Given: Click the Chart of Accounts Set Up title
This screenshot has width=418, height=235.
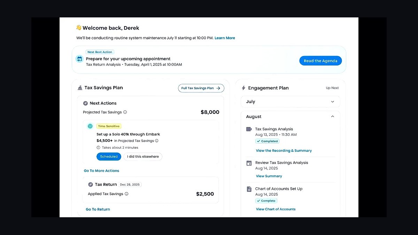Looking at the screenshot, I should tap(279, 189).
